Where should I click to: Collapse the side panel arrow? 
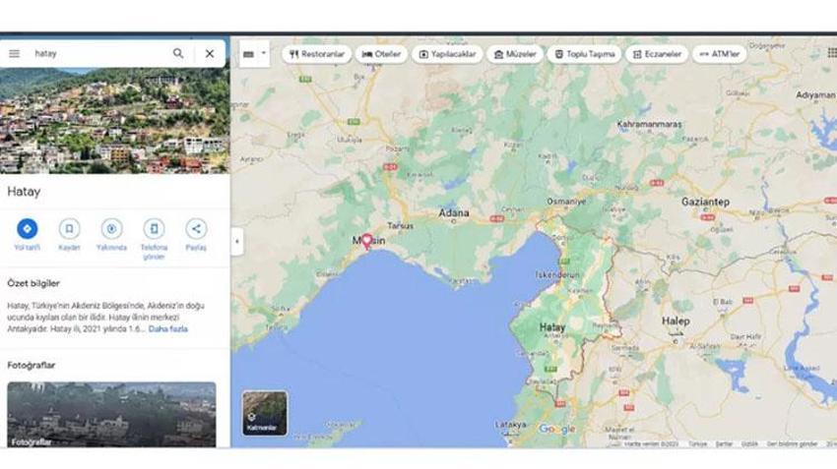pyautogui.click(x=237, y=242)
